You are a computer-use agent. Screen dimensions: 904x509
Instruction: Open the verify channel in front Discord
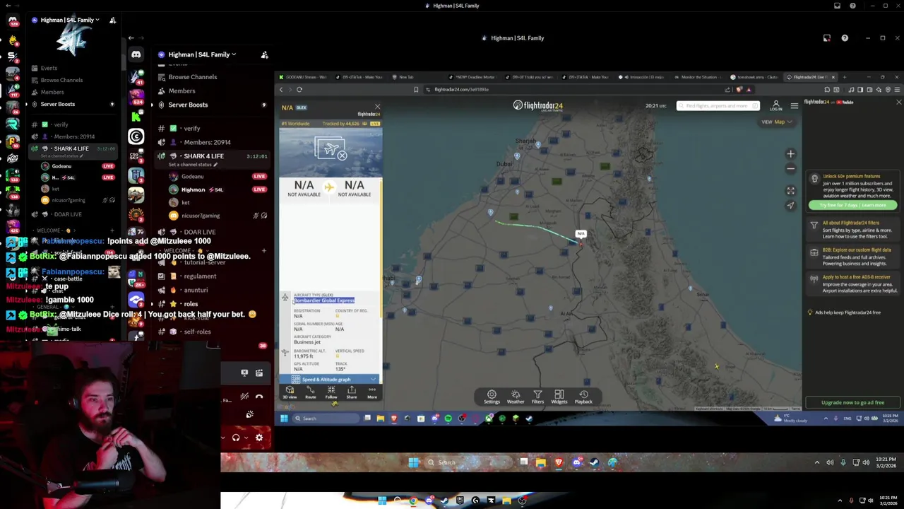coord(191,129)
